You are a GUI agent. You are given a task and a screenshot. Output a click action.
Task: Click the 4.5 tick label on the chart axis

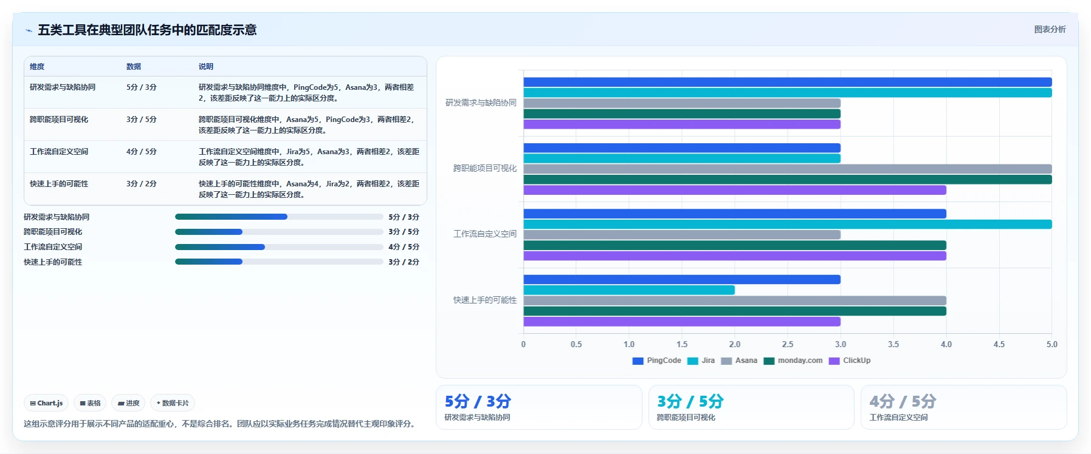point(999,344)
